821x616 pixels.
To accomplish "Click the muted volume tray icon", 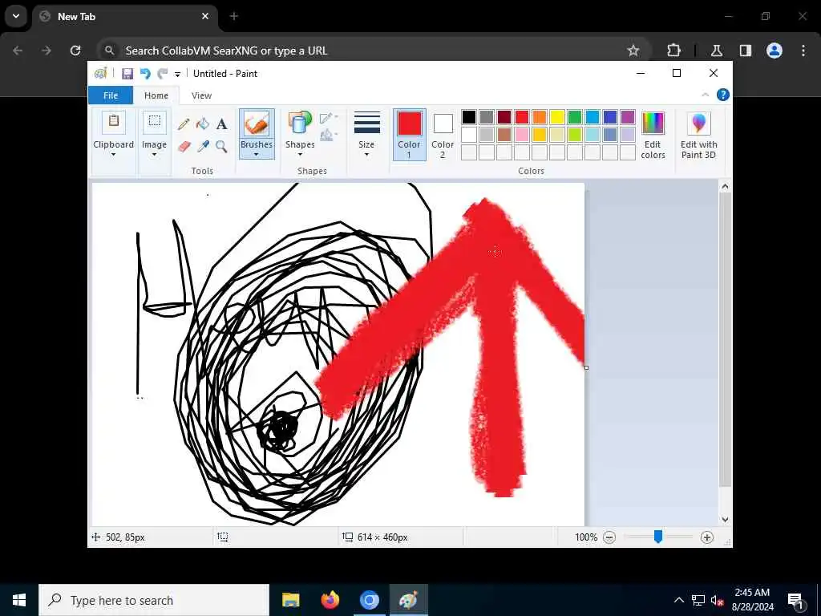I will pyautogui.click(x=717, y=600).
